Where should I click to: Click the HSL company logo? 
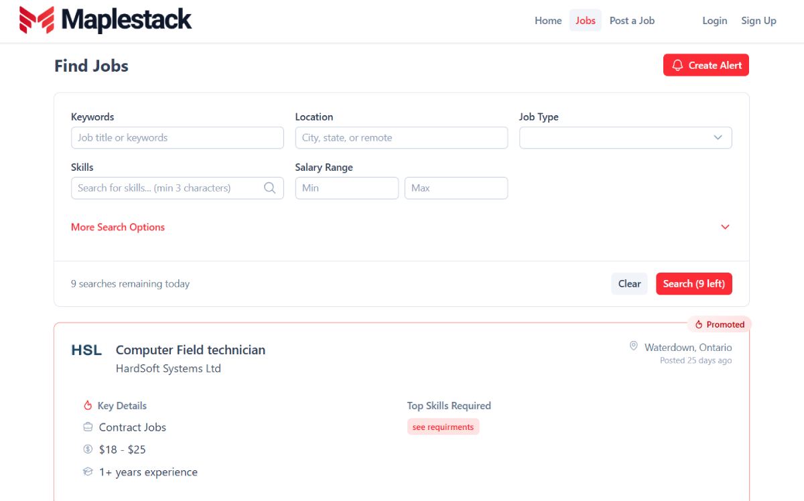(x=86, y=350)
